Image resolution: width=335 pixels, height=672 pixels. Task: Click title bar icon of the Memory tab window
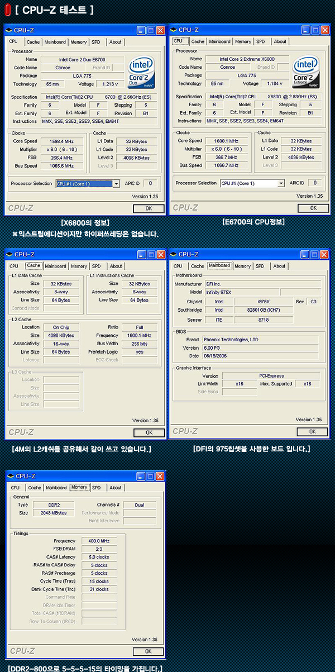pos(10,476)
